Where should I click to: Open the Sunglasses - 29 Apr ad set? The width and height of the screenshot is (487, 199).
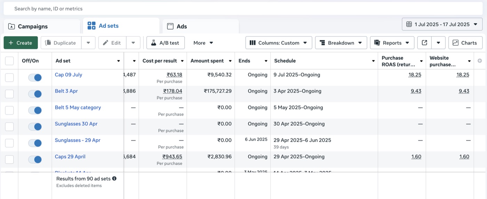point(78,140)
